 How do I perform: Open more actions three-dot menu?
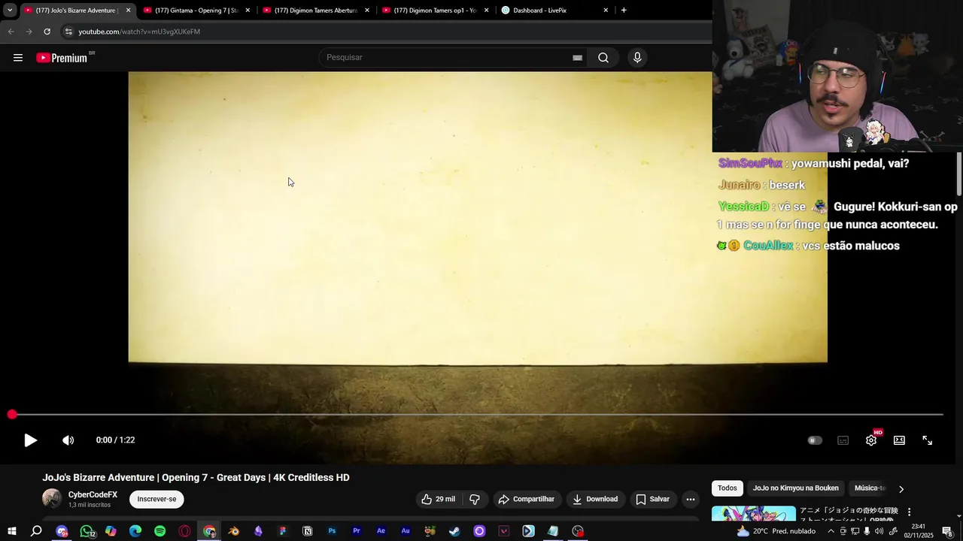click(x=690, y=499)
